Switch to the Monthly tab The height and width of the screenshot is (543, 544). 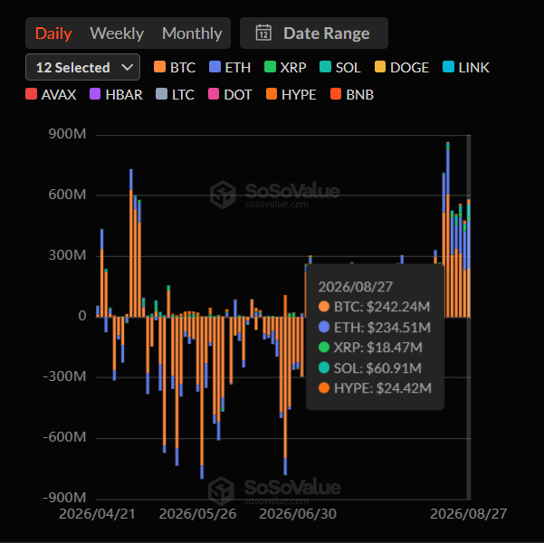click(x=192, y=33)
